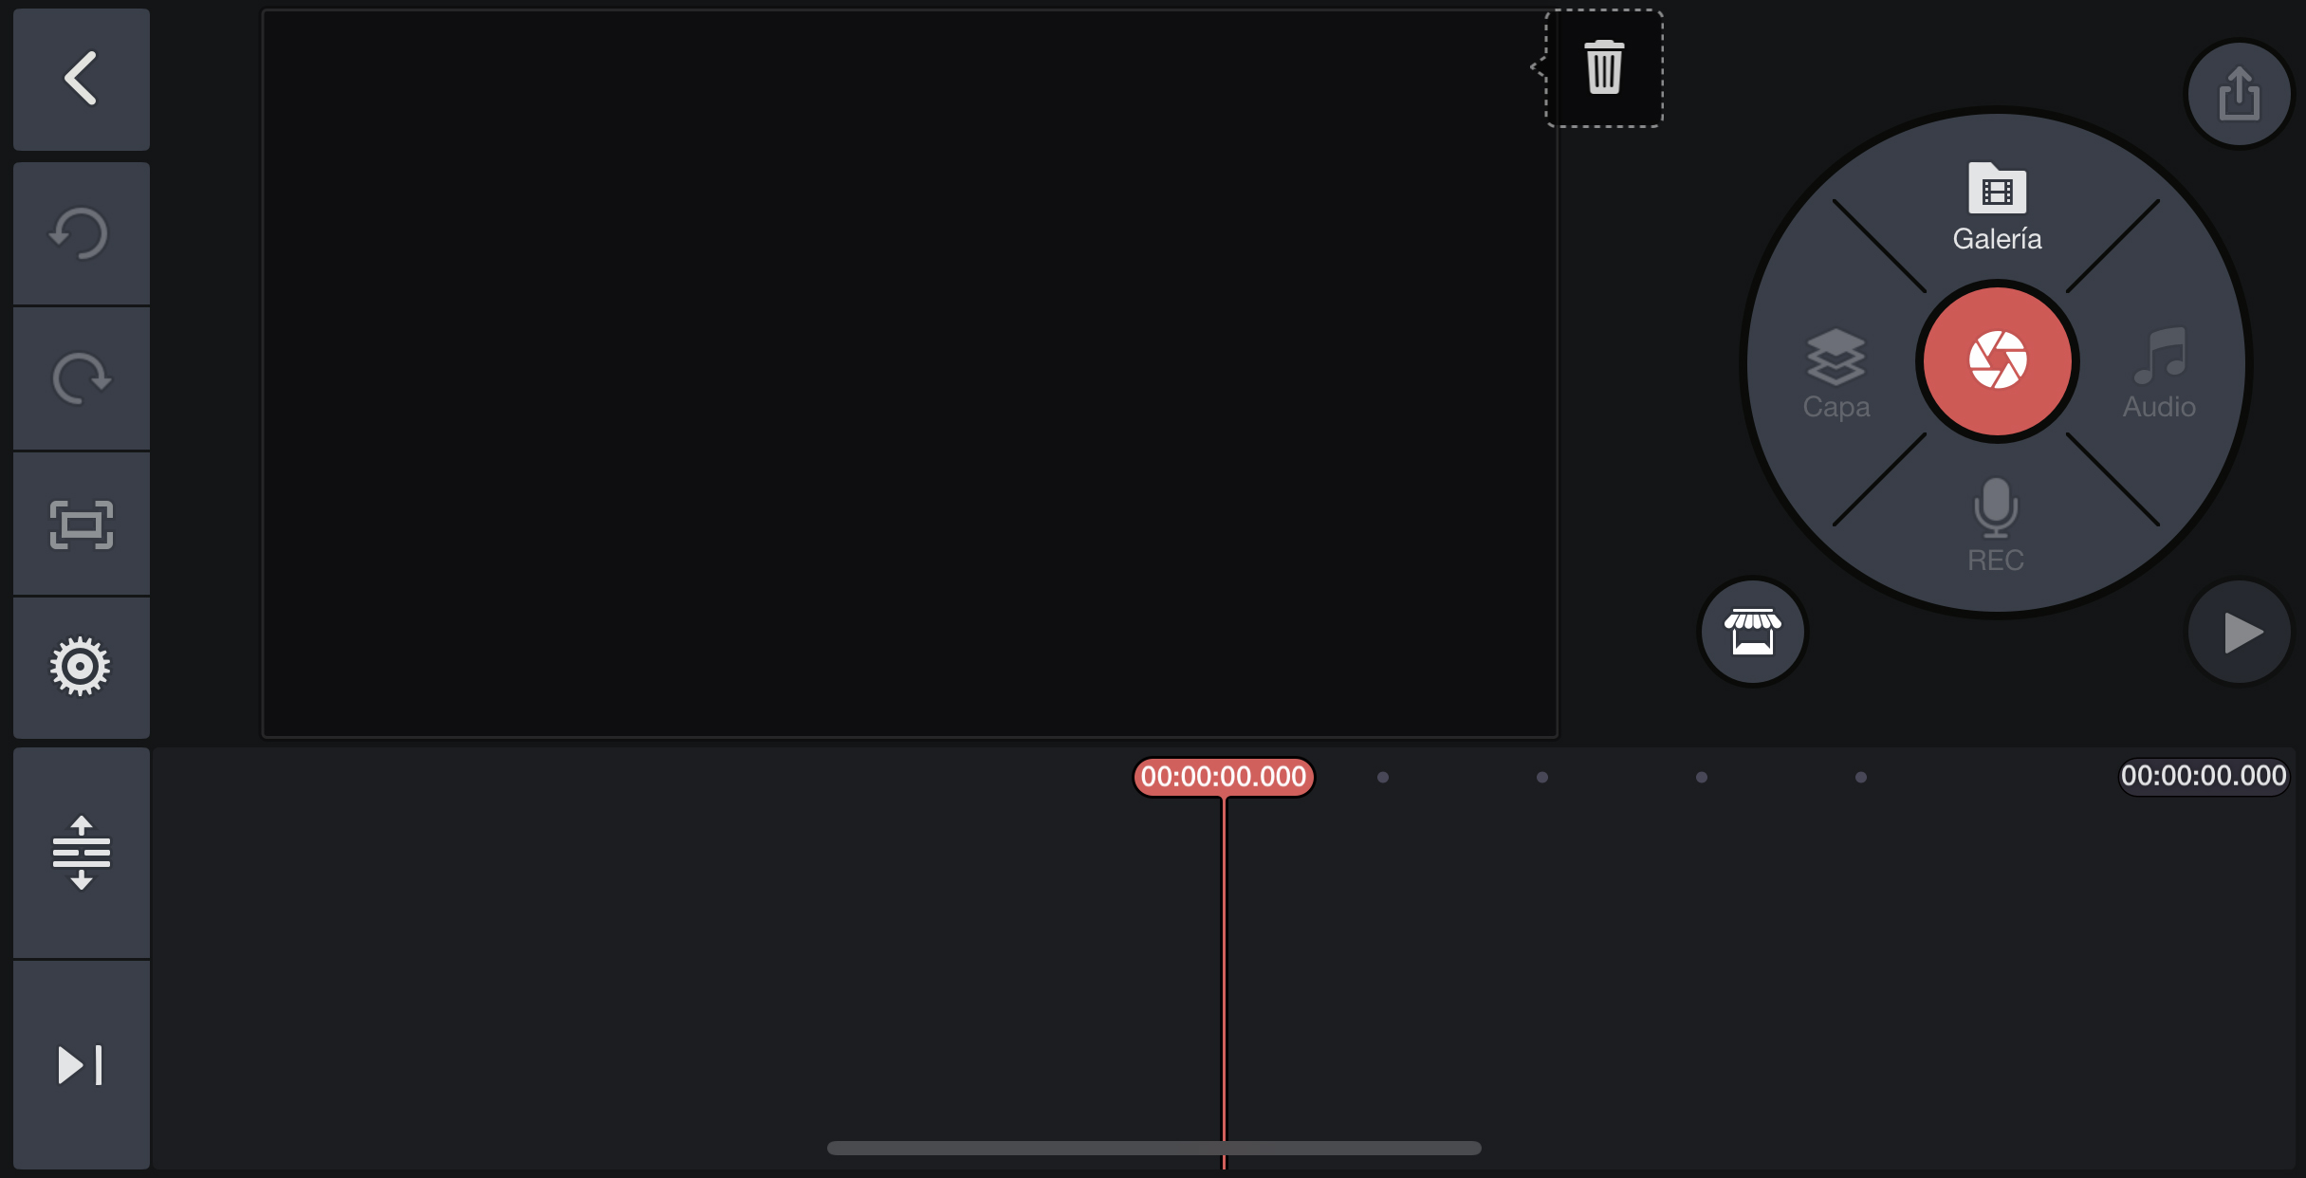This screenshot has width=2306, height=1178.
Task: Expand timeline tracks with the vertical arrows icon
Action: click(82, 853)
